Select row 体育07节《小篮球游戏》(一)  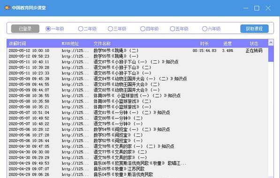coord(137,107)
